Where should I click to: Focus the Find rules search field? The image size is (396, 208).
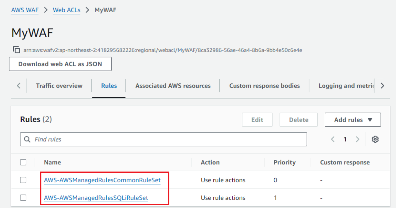click(x=163, y=139)
